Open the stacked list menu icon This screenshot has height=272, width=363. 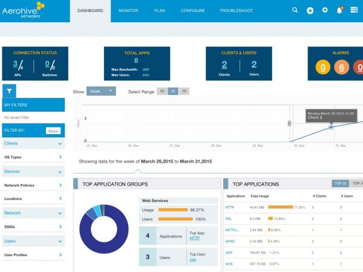[354, 10]
